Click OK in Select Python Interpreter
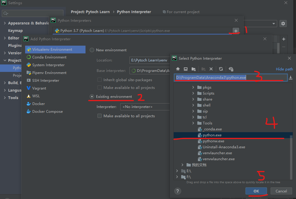 point(256,191)
